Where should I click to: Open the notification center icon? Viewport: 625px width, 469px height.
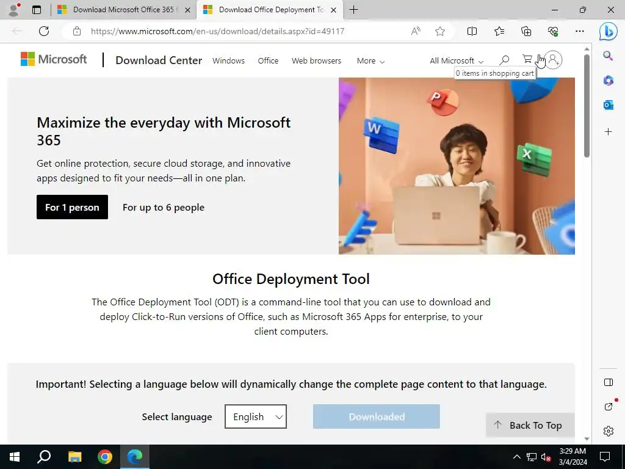point(605,457)
